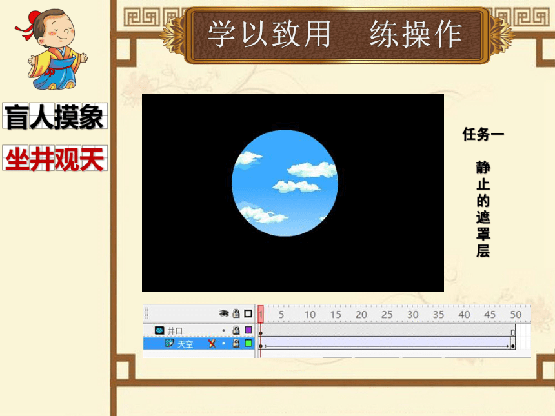Click frame 25 on the timeline ruler
The image size is (555, 416).
pos(387,315)
